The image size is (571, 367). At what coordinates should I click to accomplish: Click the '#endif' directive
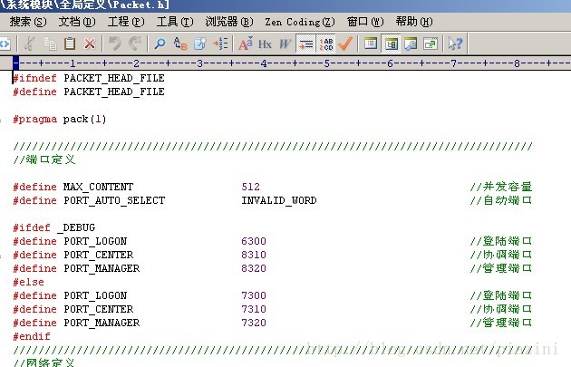click(32, 336)
